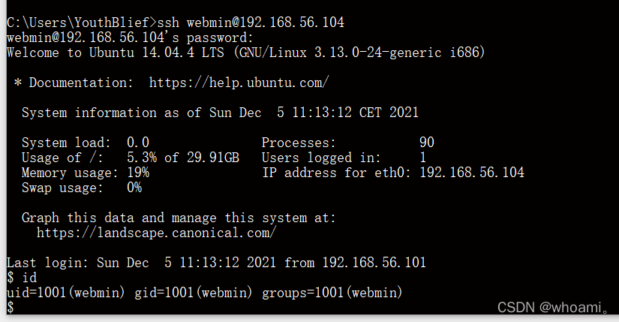The image size is (619, 322).
Task: Click the Users logged in value 1
Action: tap(423, 158)
